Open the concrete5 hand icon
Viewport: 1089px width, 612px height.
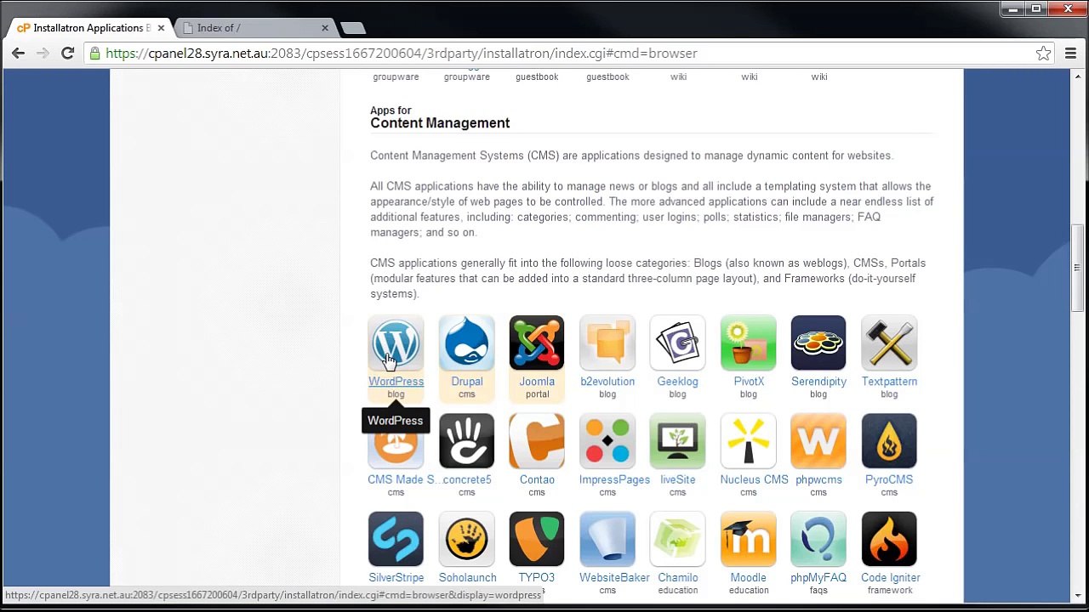(466, 441)
